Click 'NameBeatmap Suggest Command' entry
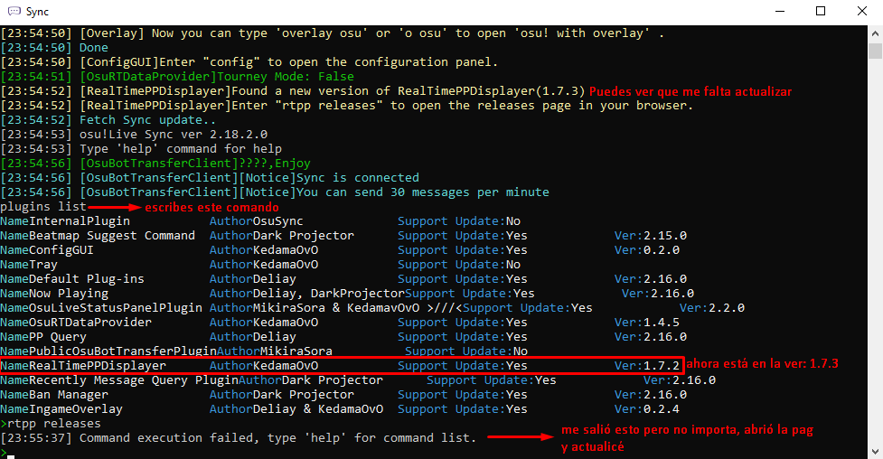Image resolution: width=883 pixels, height=459 pixels. point(98,236)
